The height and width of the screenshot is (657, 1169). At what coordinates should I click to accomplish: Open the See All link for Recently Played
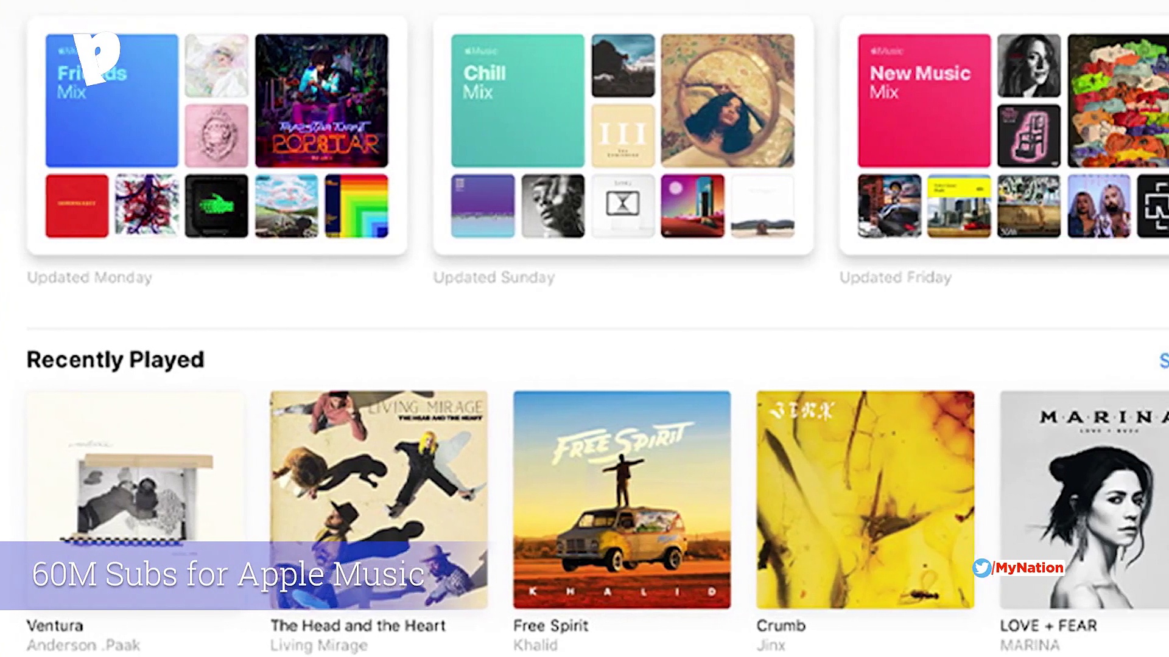coord(1164,360)
